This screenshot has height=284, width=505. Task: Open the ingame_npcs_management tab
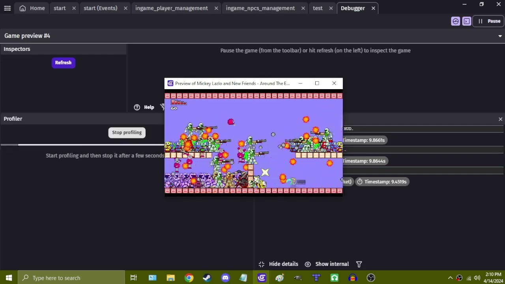point(260,8)
